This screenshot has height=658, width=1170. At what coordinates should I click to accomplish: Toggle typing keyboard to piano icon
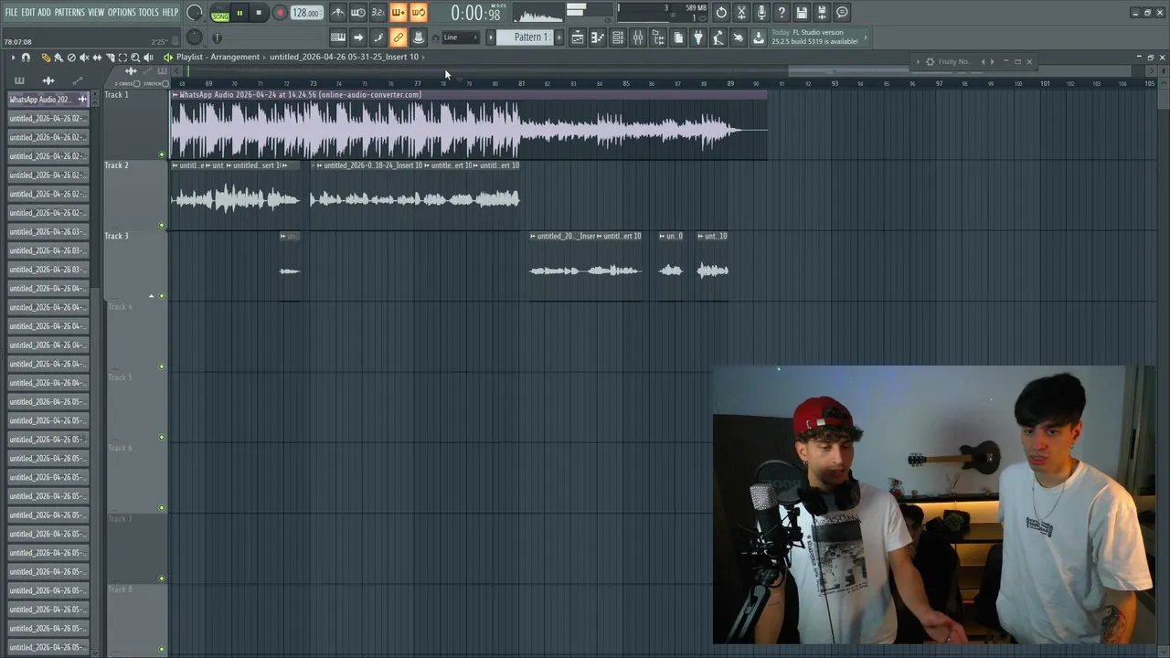(x=338, y=37)
